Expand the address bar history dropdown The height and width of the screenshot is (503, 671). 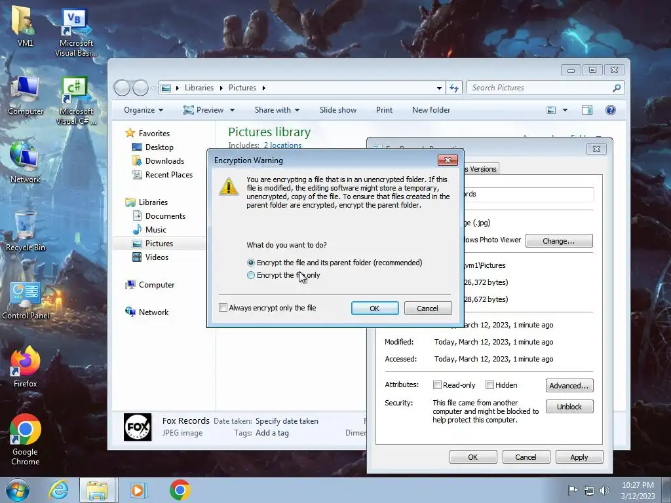(x=439, y=88)
